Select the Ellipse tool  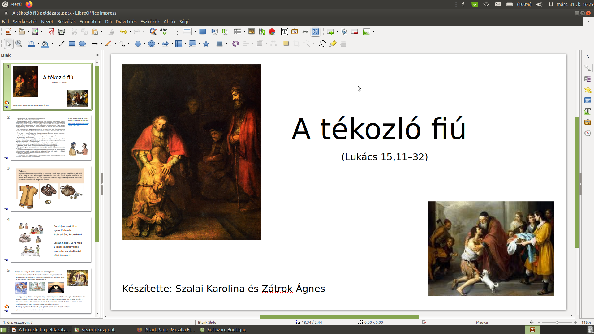pos(82,44)
